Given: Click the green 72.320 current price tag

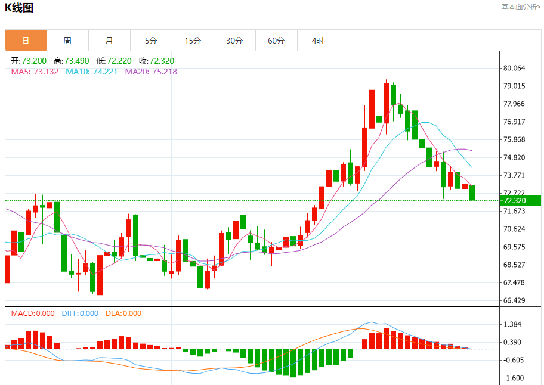Looking at the screenshot, I should point(520,201).
